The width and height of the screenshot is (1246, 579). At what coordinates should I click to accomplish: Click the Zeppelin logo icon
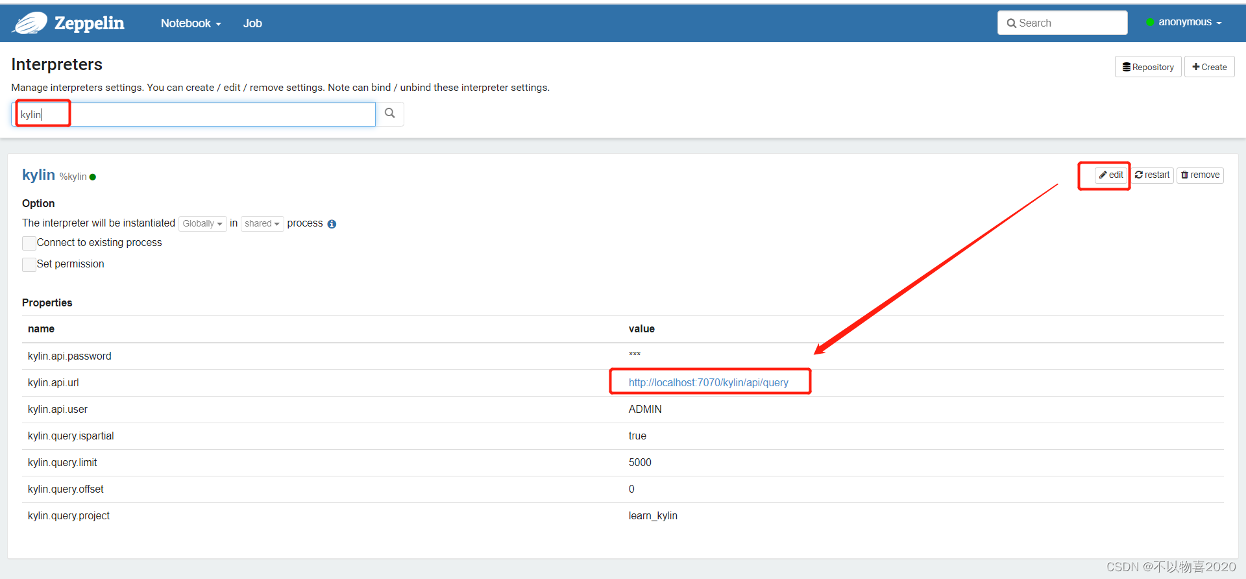tap(30, 23)
